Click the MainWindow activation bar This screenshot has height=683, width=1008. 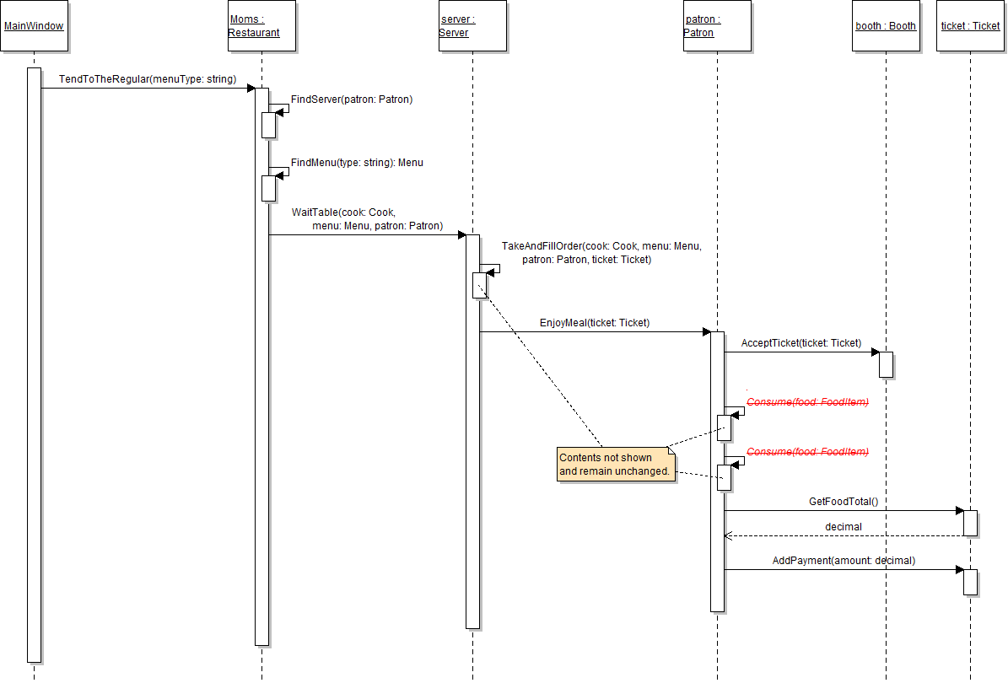coord(34,363)
